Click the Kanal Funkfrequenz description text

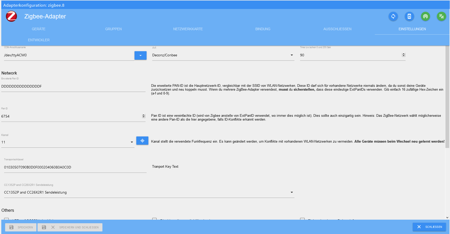coord(298,142)
